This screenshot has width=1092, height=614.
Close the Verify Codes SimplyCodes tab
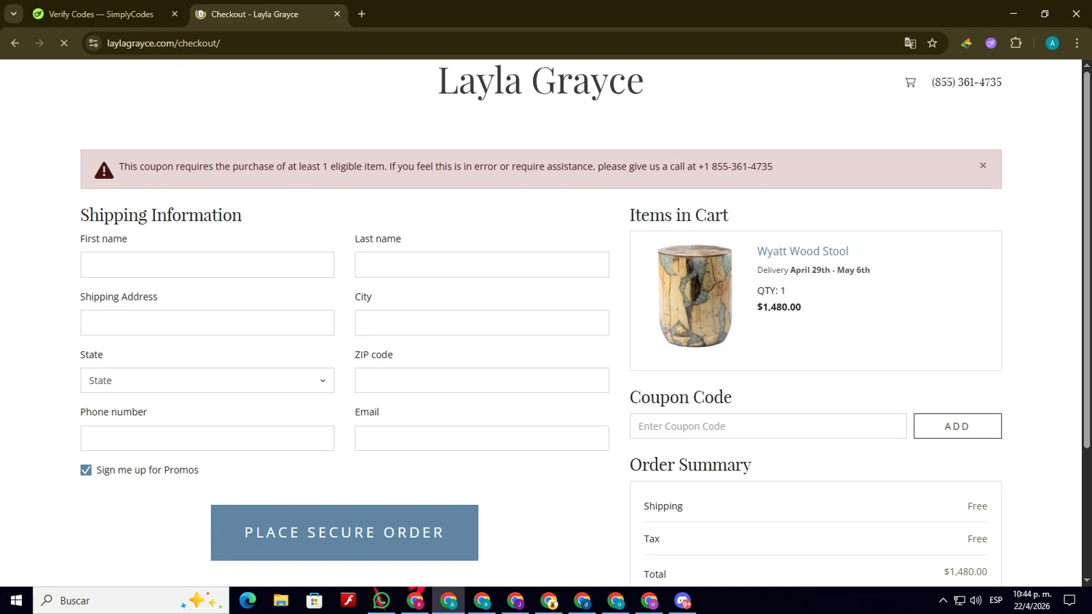(175, 14)
